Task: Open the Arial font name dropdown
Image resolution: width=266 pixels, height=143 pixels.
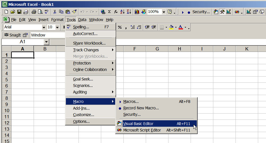Action: [x=44, y=27]
